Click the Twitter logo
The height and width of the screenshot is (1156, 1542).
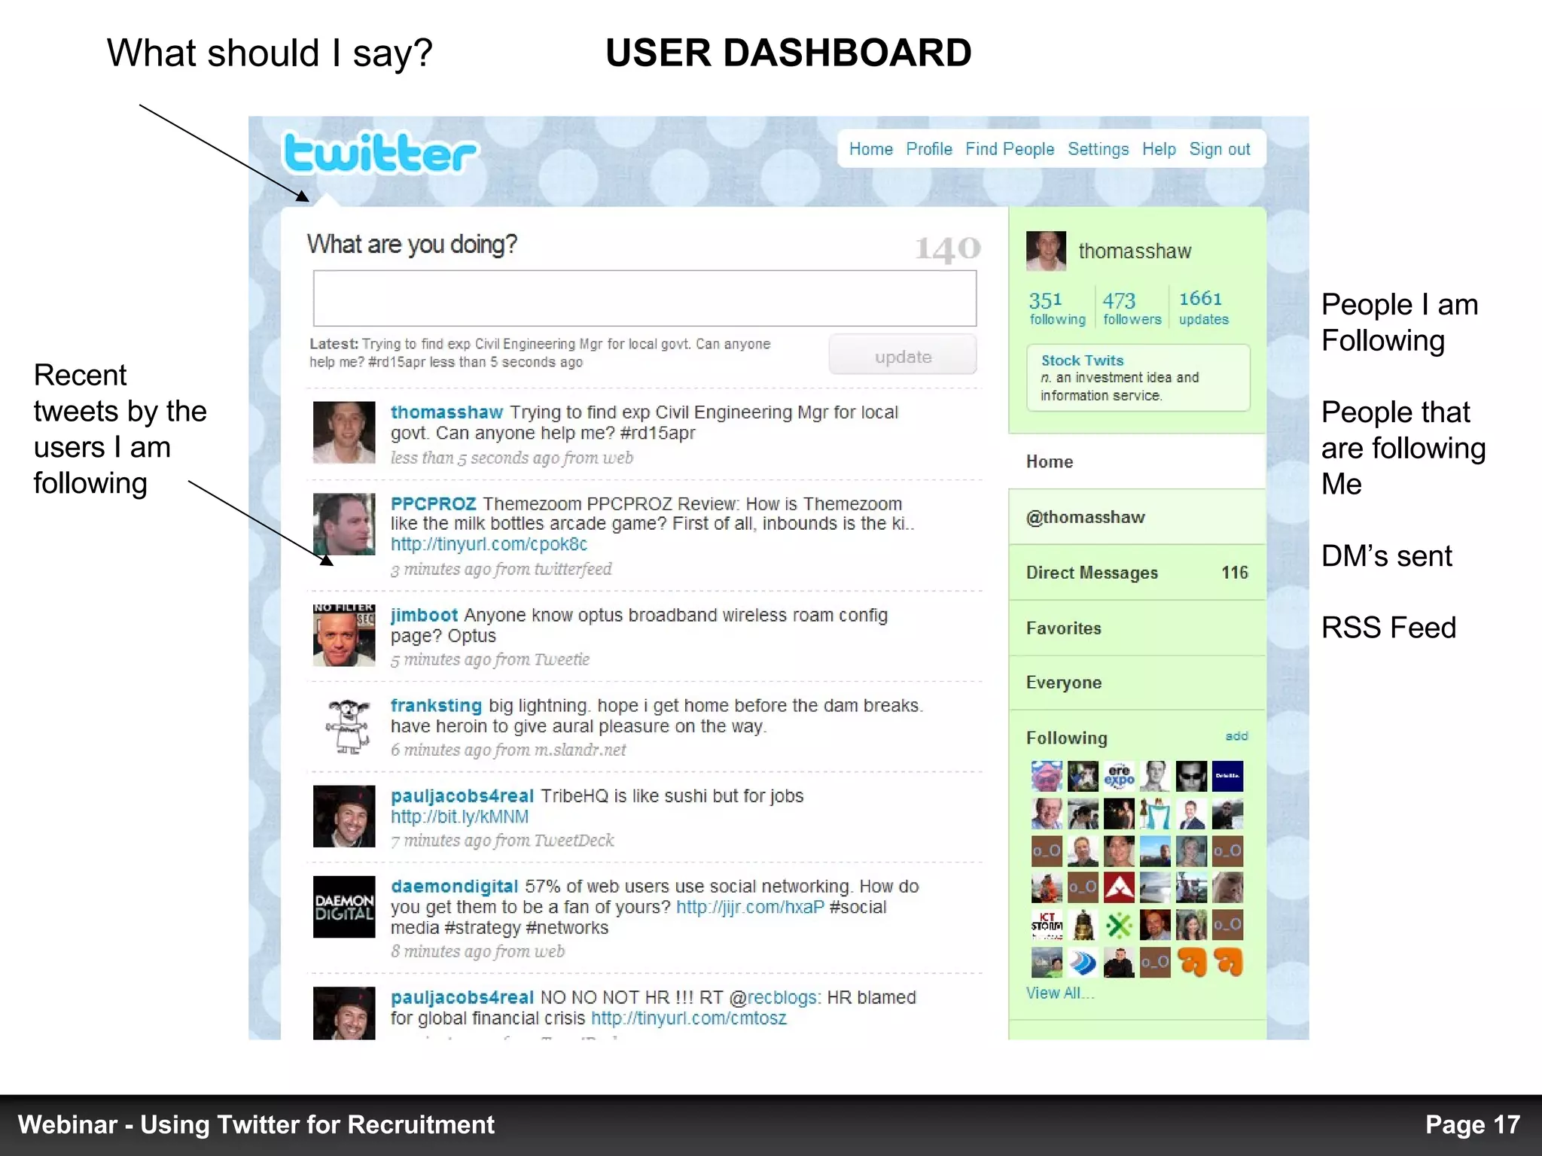tap(379, 153)
